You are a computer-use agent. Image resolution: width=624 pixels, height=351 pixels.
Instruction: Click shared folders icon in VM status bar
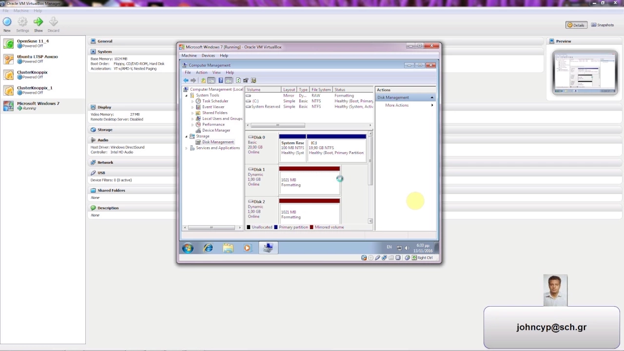tap(391, 258)
